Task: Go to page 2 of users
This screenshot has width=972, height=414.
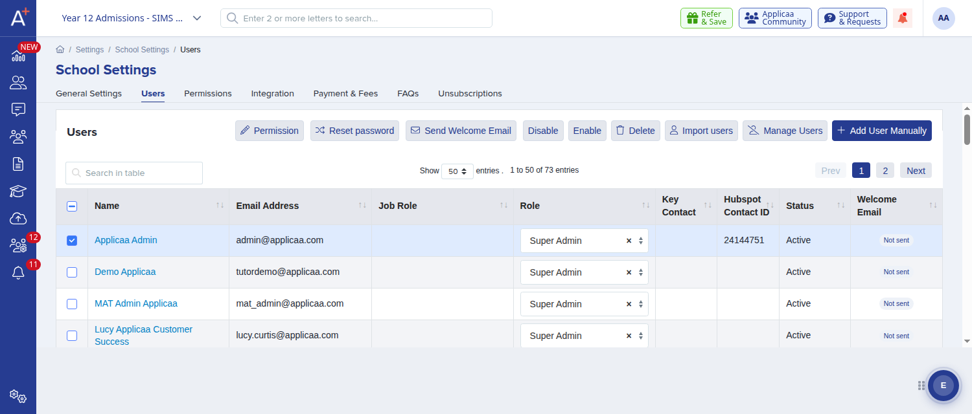Action: tap(885, 171)
